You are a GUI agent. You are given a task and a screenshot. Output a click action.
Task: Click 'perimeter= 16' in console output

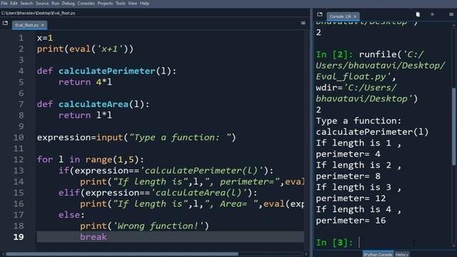point(351,221)
